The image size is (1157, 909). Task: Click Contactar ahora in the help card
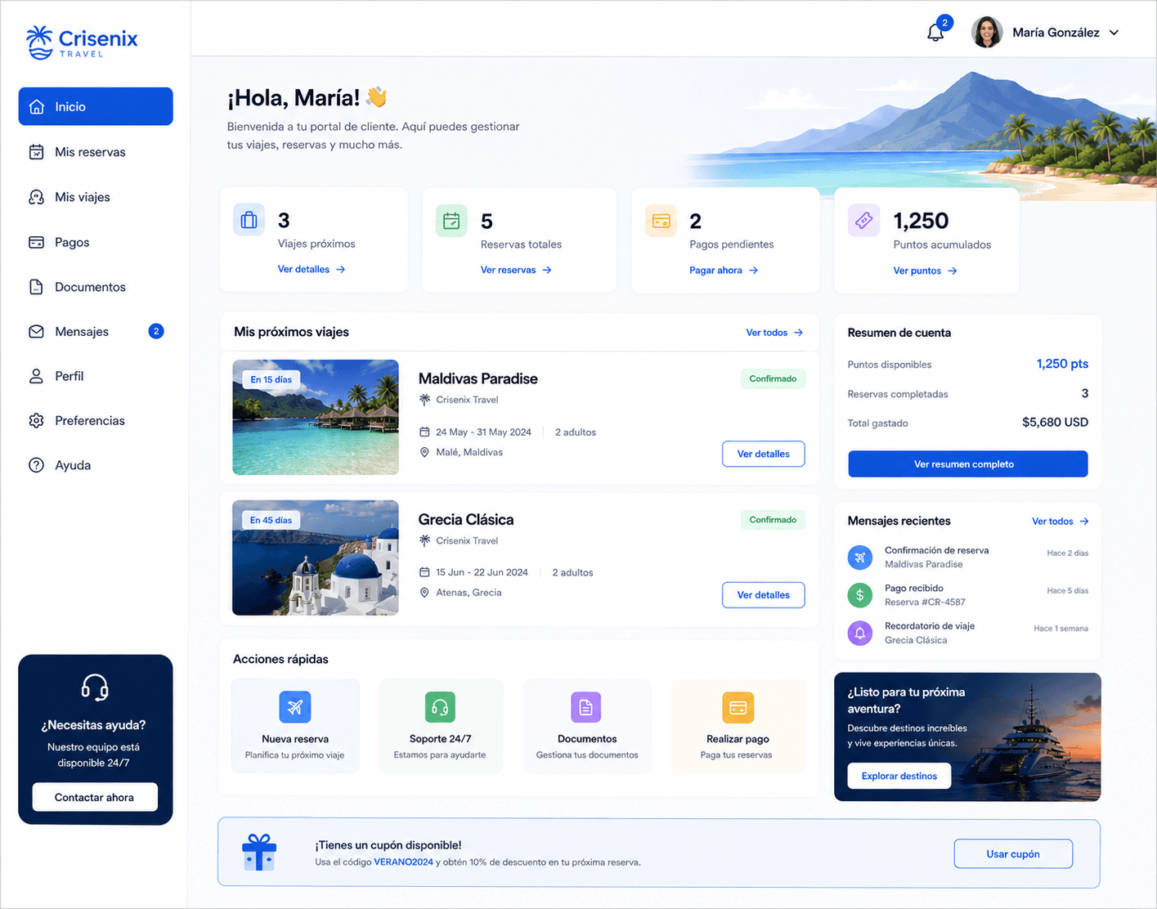point(95,797)
